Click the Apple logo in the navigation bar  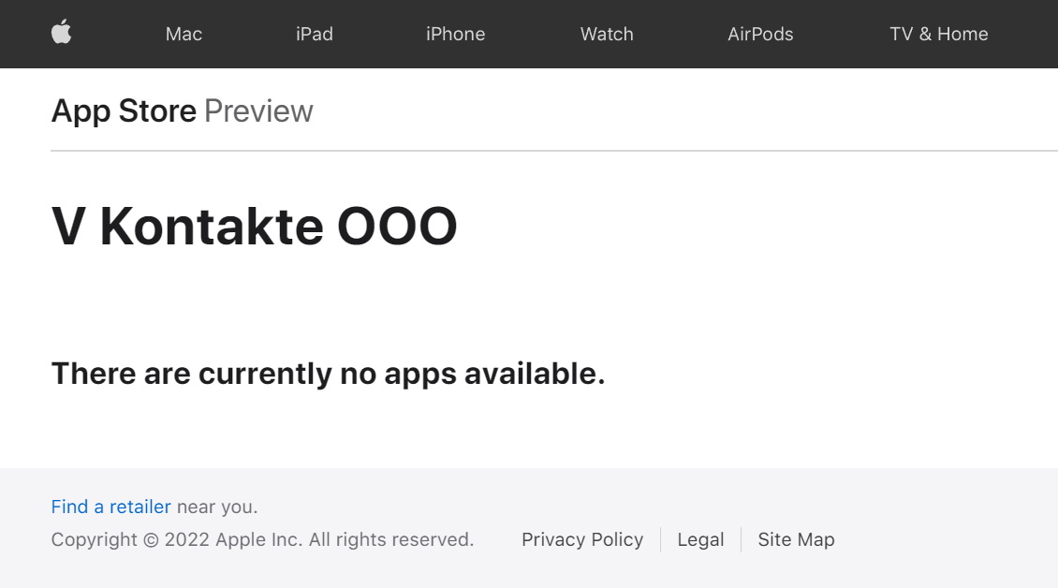coord(62,34)
